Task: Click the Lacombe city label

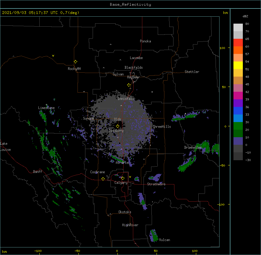Action: pos(136,58)
